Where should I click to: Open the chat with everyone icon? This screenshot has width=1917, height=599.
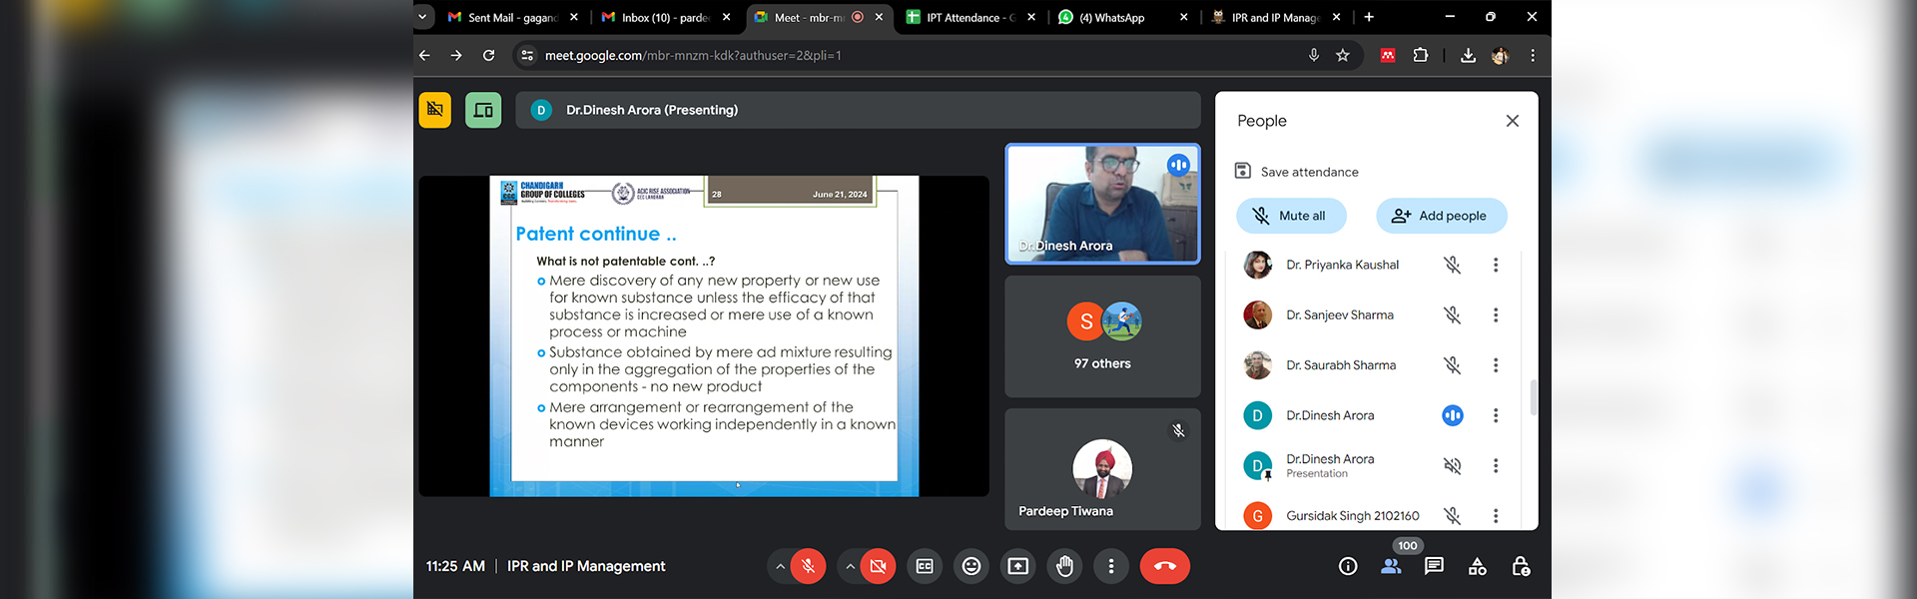click(1434, 566)
